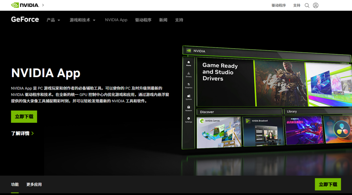Open 新闻 navigation item
The image size is (352, 195).
coord(163,20)
